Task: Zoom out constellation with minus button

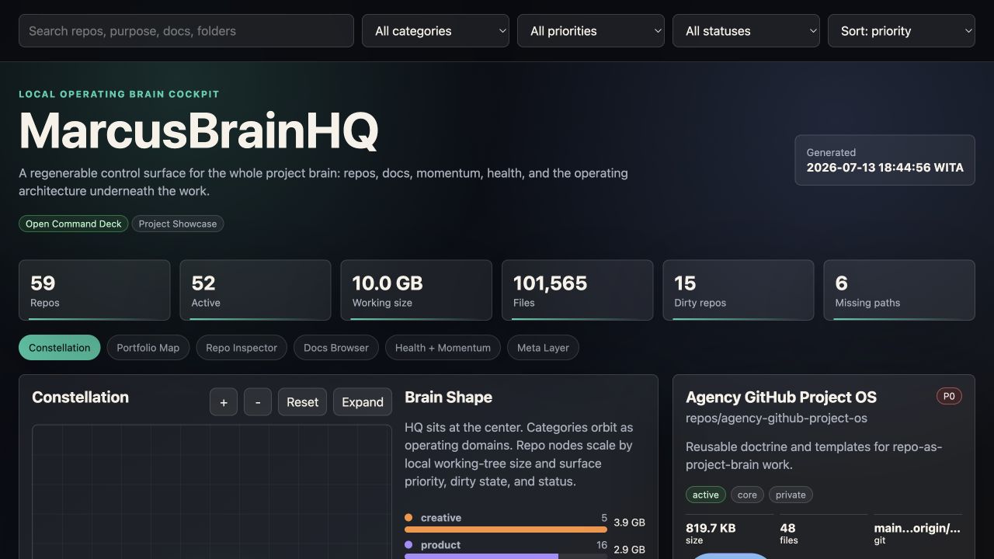Action: (258, 402)
